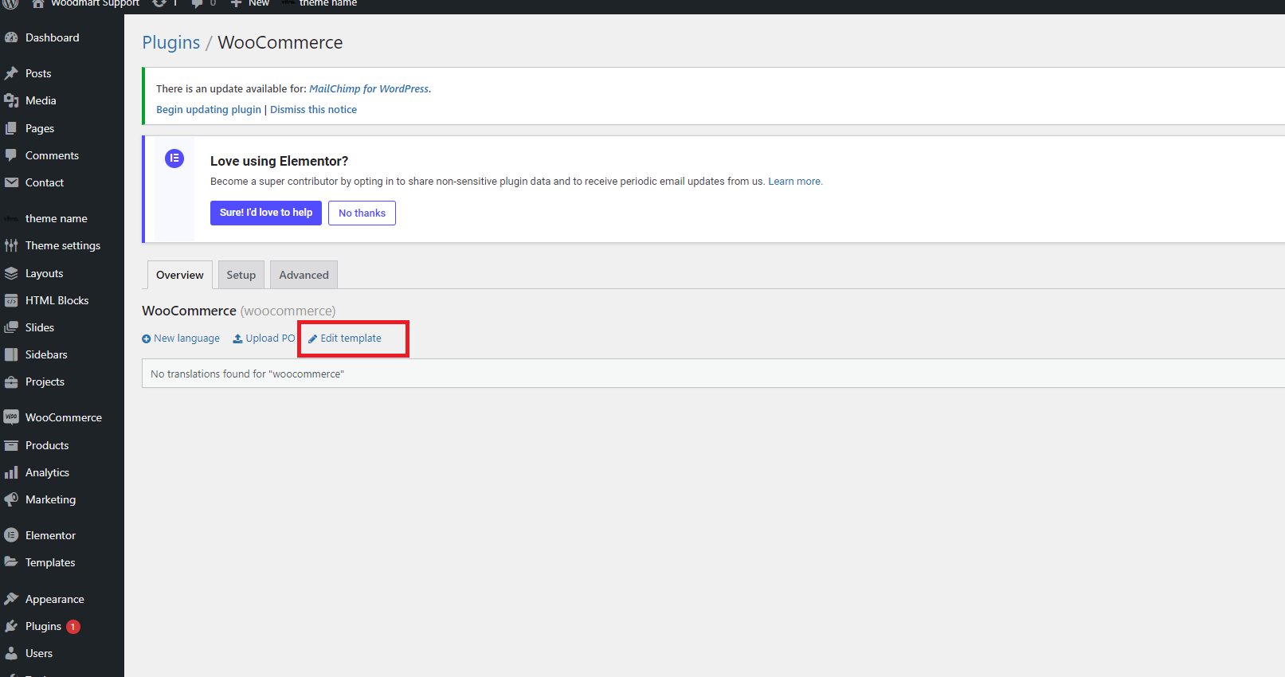Click the Learn more link

[x=795, y=182]
